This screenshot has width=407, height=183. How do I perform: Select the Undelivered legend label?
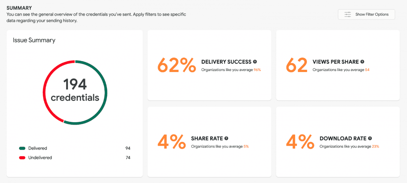[40, 158]
